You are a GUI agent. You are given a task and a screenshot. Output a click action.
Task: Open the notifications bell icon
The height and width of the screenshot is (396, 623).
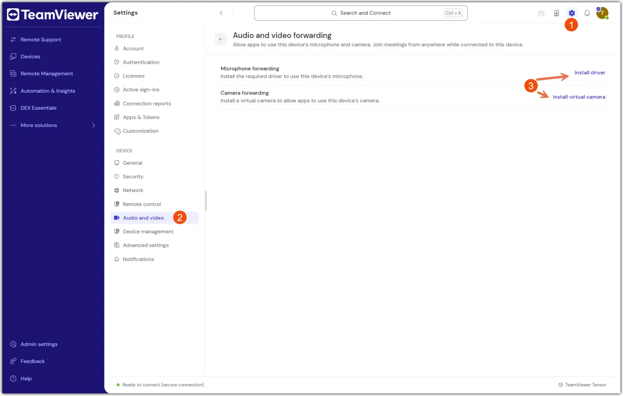[587, 13]
